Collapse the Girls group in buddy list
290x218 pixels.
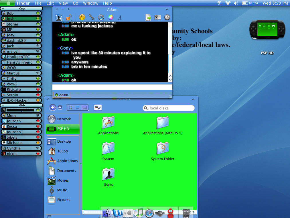click(x=3, y=105)
